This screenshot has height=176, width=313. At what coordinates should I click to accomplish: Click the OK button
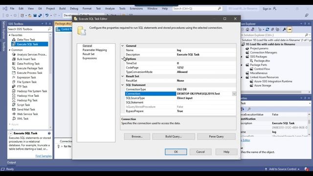pyautogui.click(x=176, y=152)
